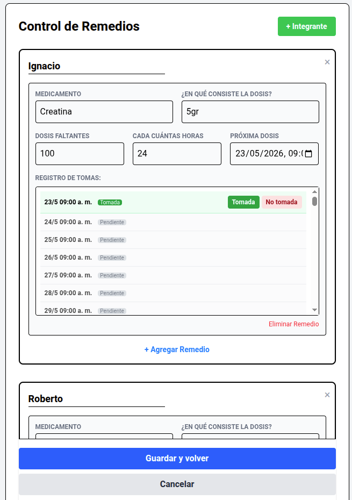Select the 25/5 09:00 a. m. row
The width and height of the screenshot is (352, 500).
coord(173,240)
